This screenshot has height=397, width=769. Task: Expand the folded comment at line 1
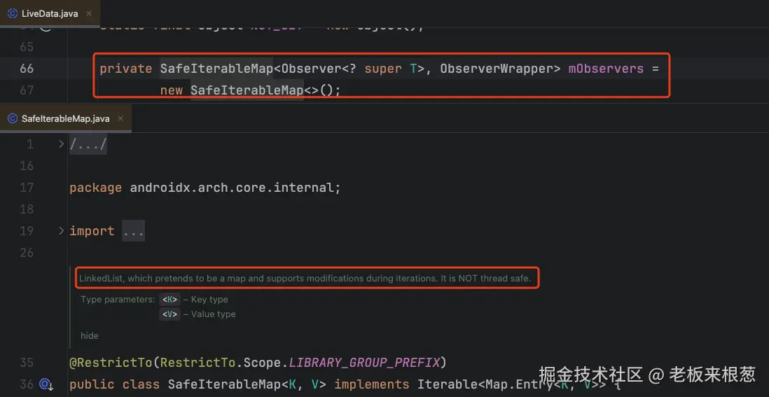click(61, 144)
